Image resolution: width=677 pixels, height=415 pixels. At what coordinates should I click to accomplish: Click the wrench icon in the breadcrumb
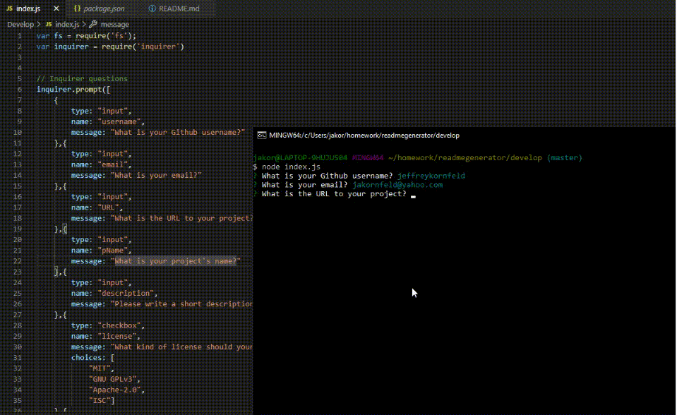pos(93,24)
